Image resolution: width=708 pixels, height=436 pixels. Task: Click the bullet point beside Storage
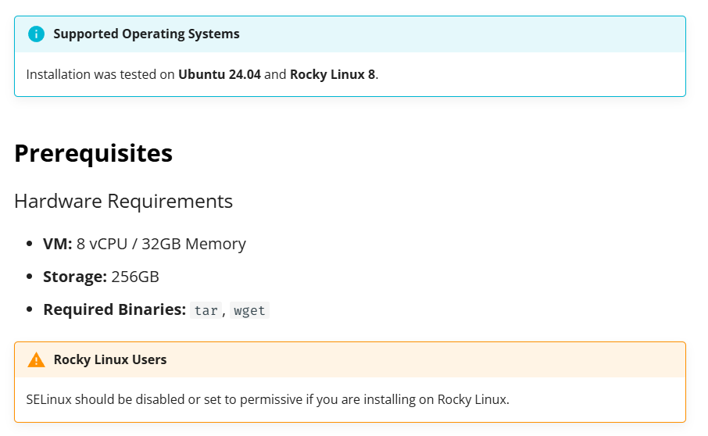coord(29,277)
